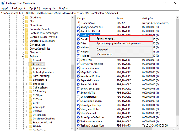
Task: Click the DWORD icon beside StartMenuInit
Action: coord(78,113)
